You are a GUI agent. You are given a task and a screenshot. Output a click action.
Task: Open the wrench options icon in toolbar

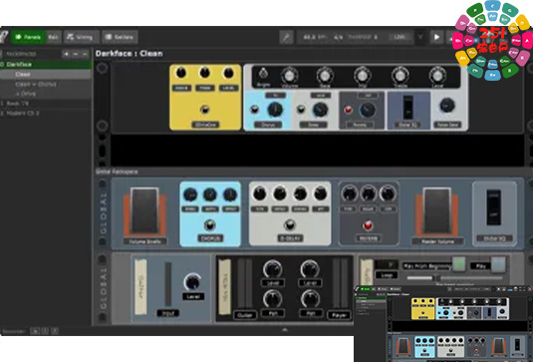click(x=286, y=37)
